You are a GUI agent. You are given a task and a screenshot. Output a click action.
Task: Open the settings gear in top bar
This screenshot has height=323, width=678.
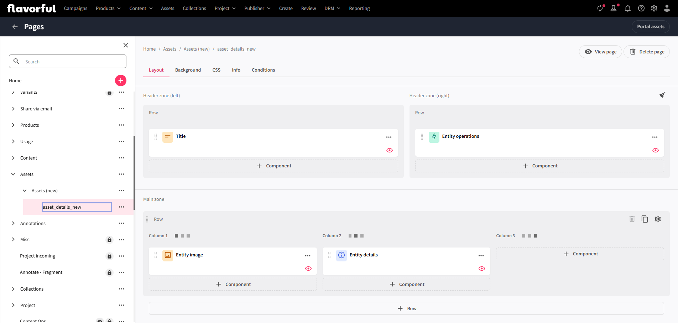click(654, 8)
